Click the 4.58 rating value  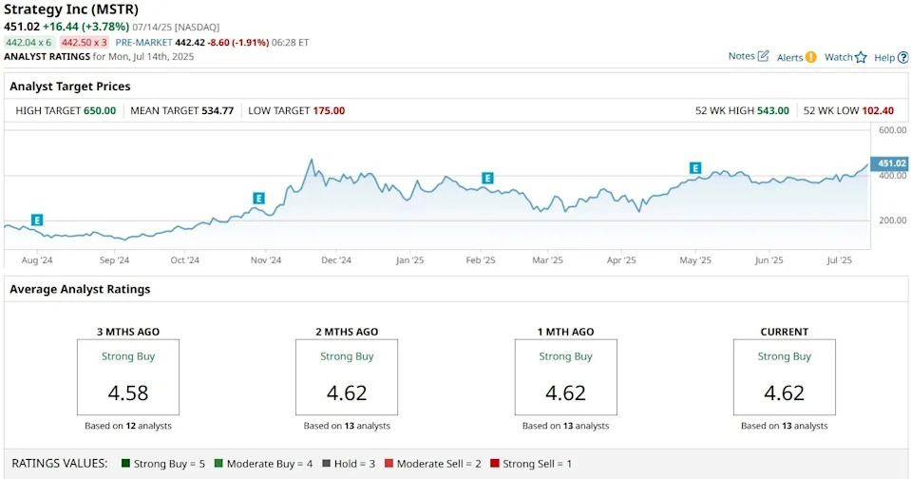point(128,393)
